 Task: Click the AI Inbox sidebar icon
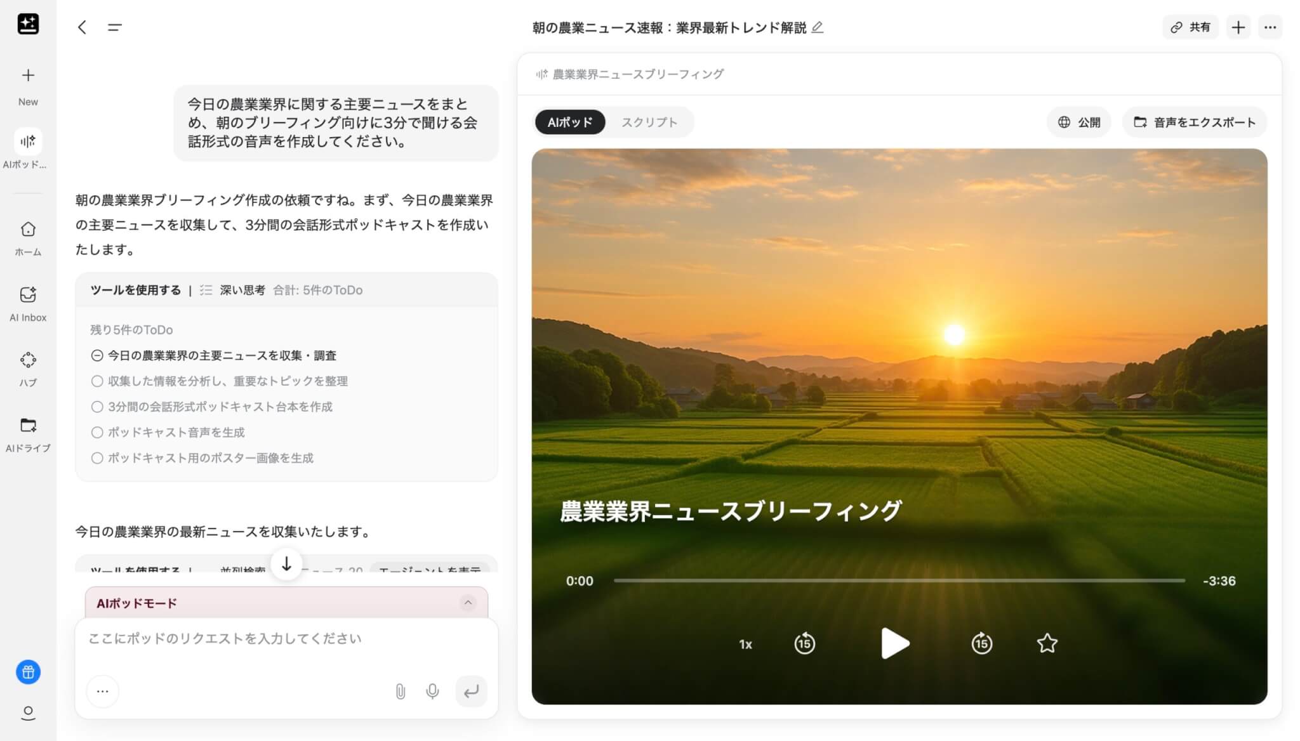[28, 295]
